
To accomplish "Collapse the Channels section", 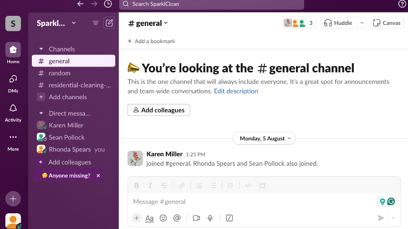I will click(41, 49).
